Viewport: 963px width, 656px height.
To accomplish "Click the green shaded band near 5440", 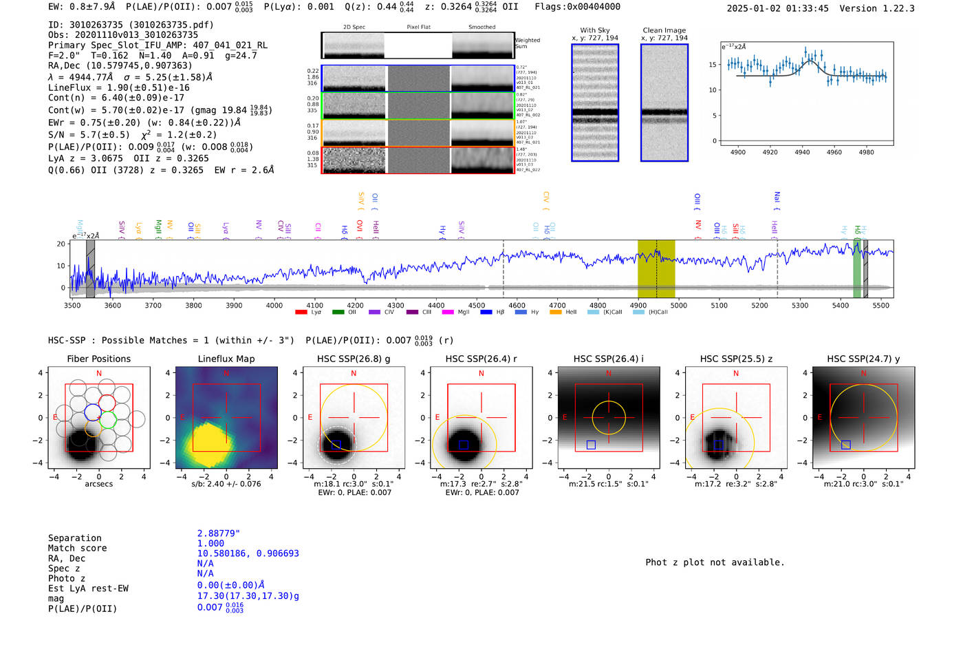I will (x=857, y=269).
